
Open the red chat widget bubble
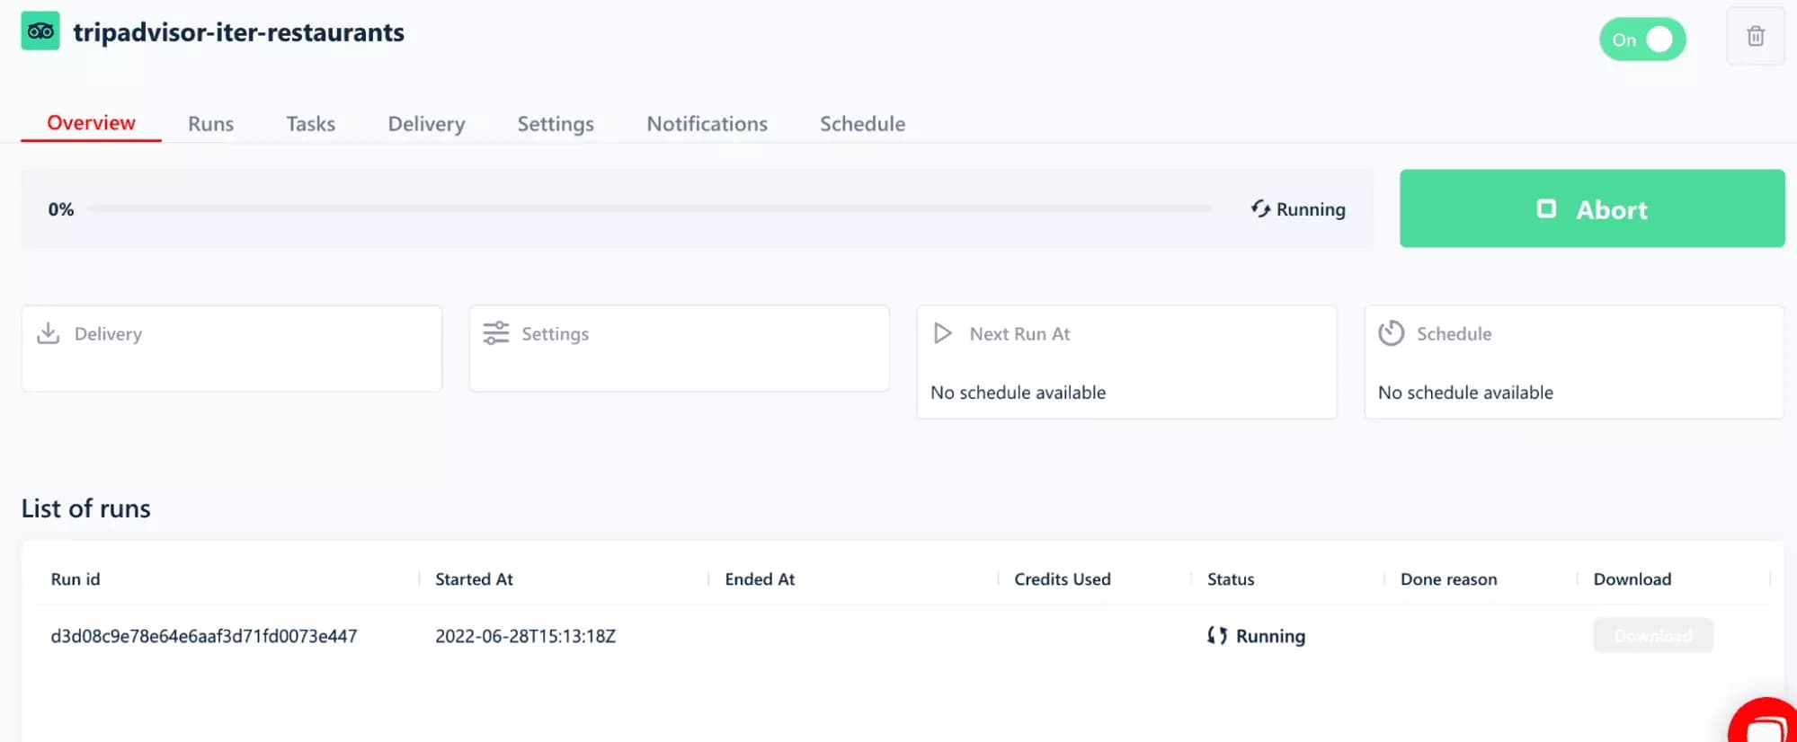[x=1764, y=721]
